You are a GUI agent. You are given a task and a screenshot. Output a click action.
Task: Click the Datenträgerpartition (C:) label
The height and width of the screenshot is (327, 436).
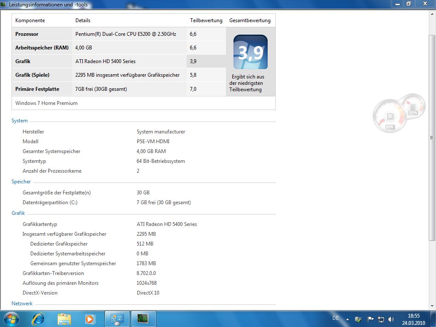(50, 203)
